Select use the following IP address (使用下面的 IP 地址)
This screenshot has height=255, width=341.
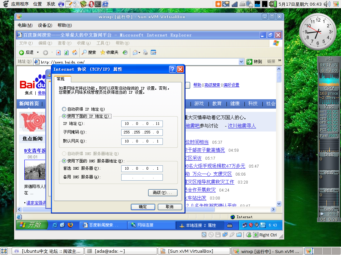64,116
